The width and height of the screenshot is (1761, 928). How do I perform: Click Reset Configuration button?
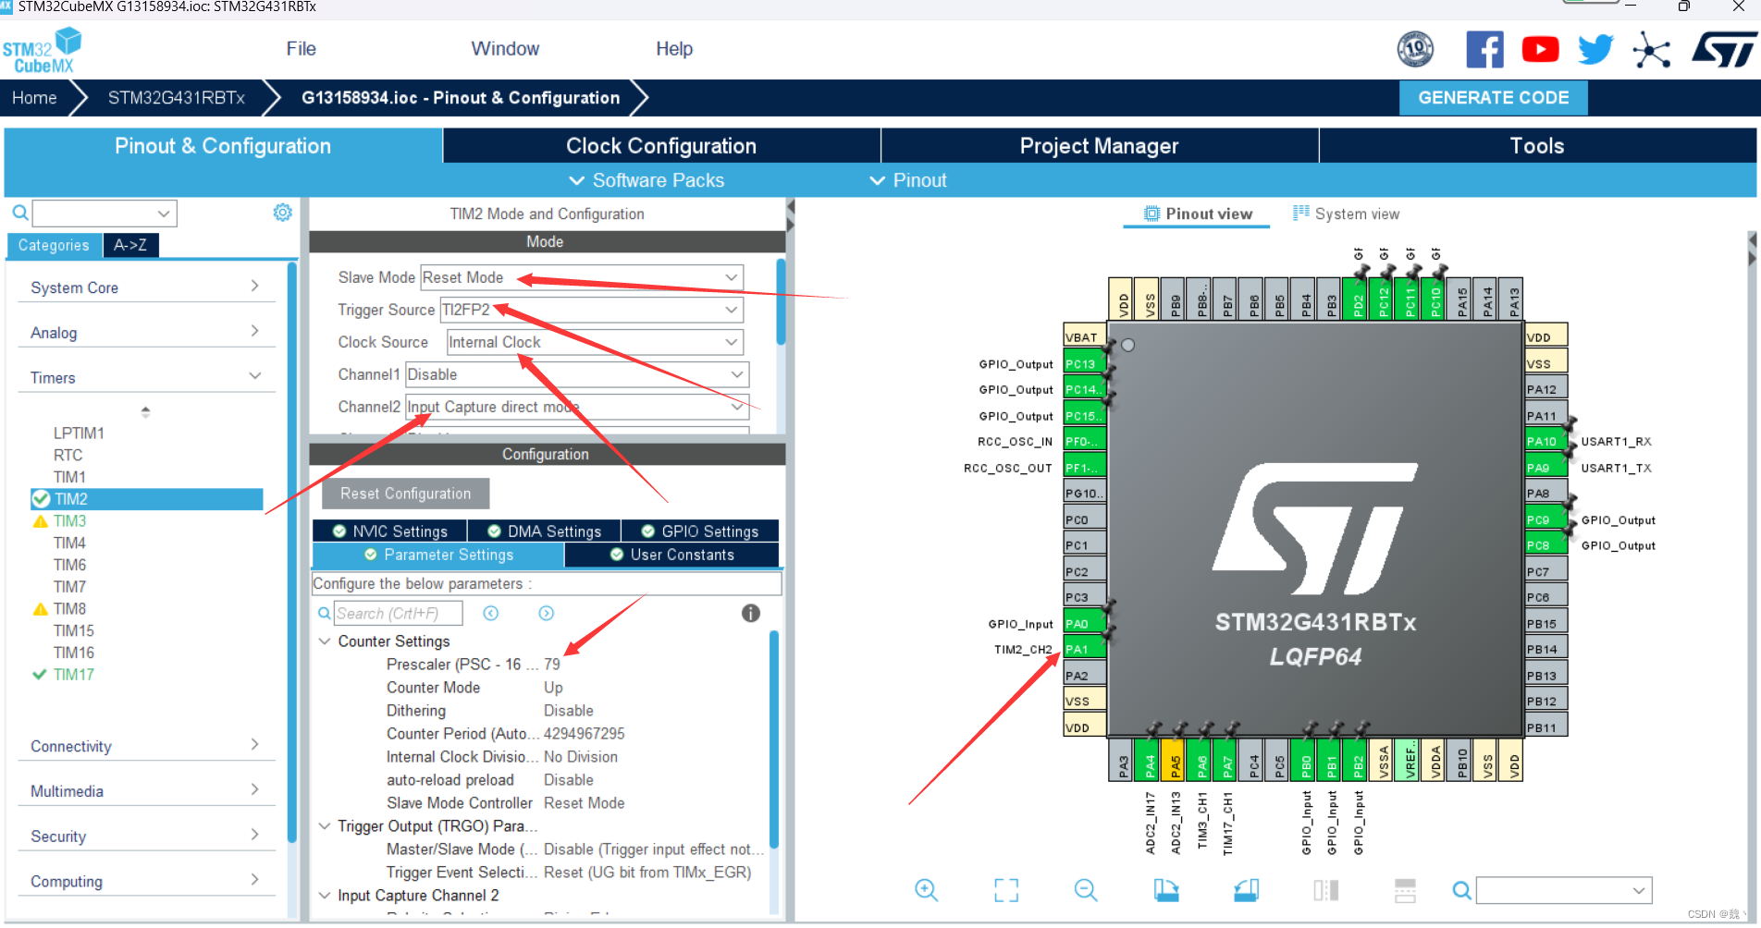coord(405,494)
